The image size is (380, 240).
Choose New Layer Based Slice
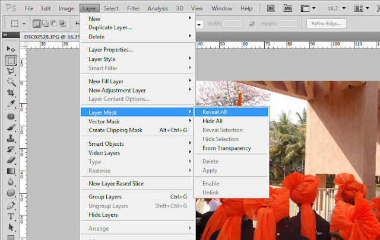138,184
